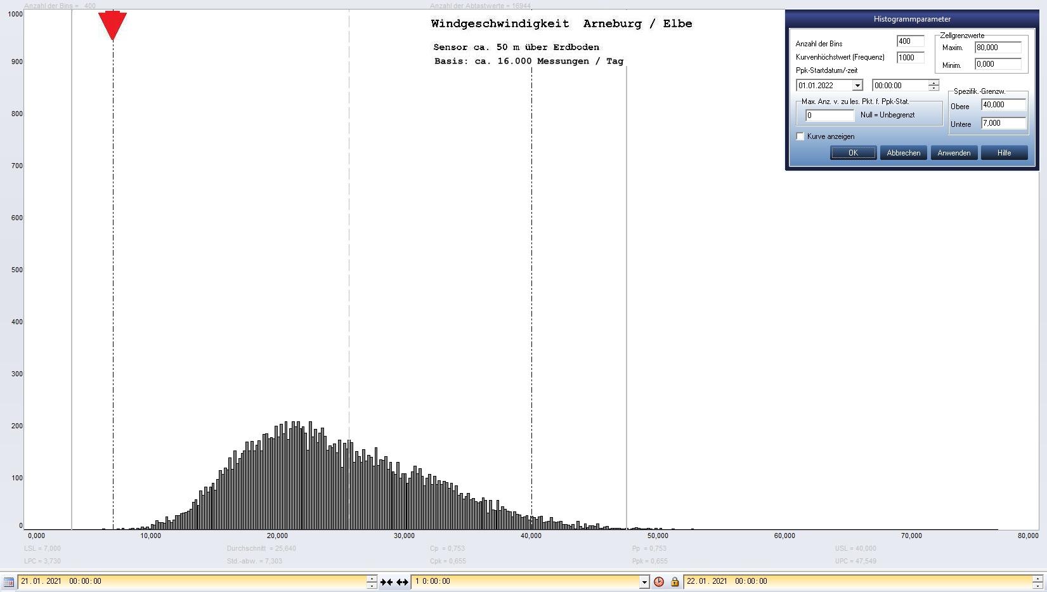Image resolution: width=1047 pixels, height=592 pixels.
Task: Click the red clock icon
Action: pos(659,581)
